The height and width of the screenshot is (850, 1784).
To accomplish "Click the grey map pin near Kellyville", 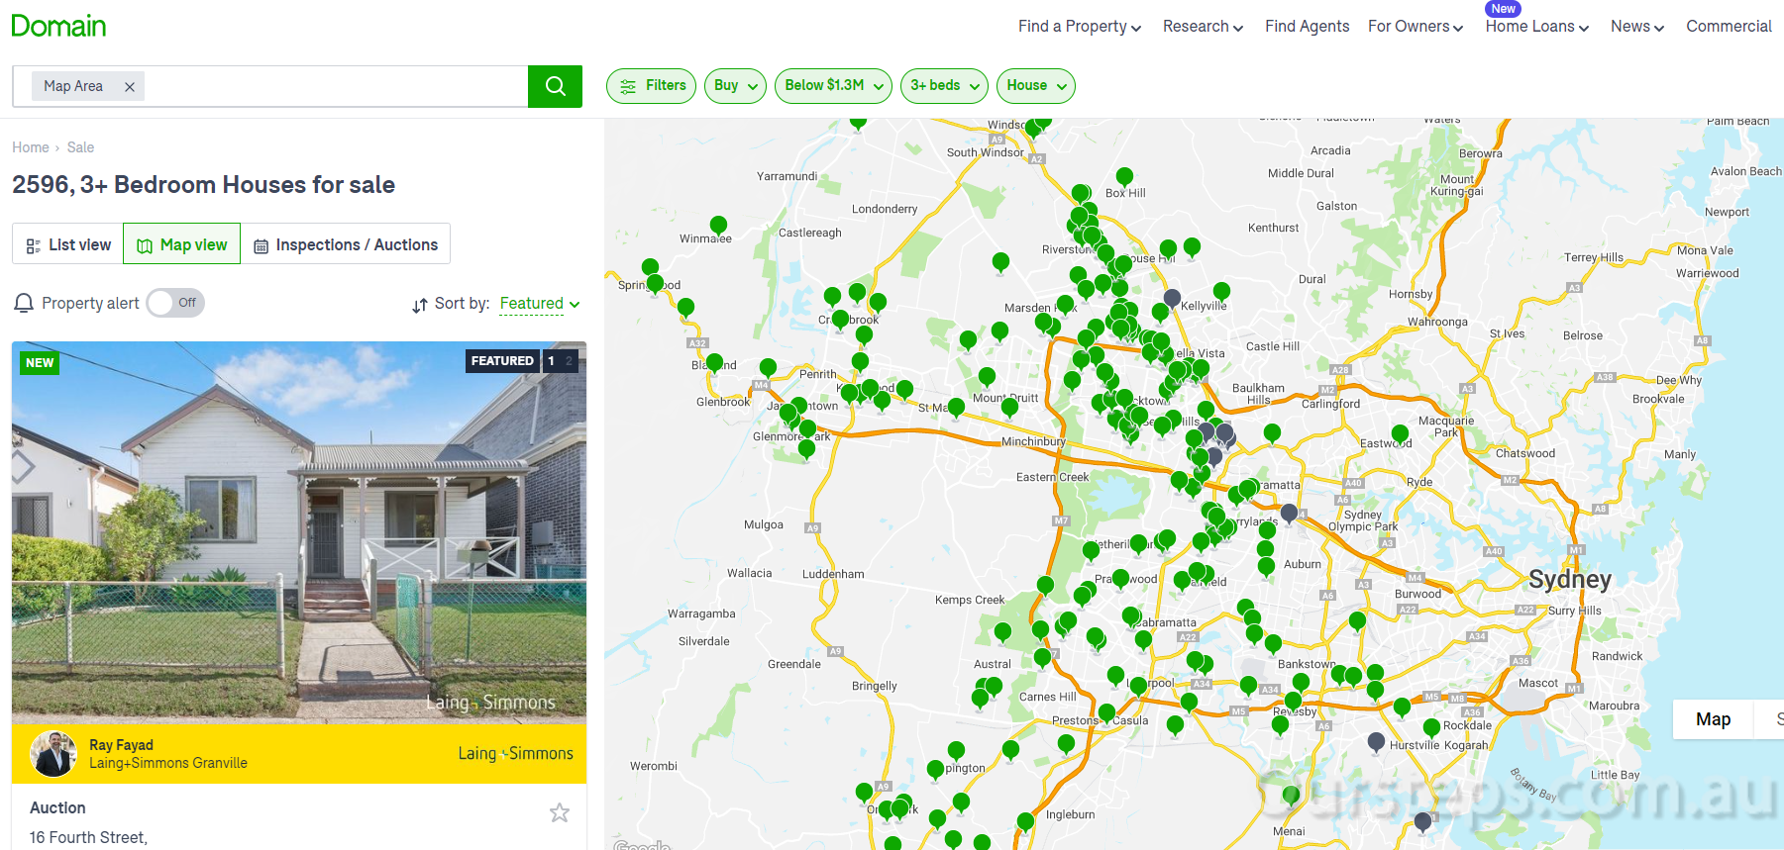I will tap(1172, 298).
